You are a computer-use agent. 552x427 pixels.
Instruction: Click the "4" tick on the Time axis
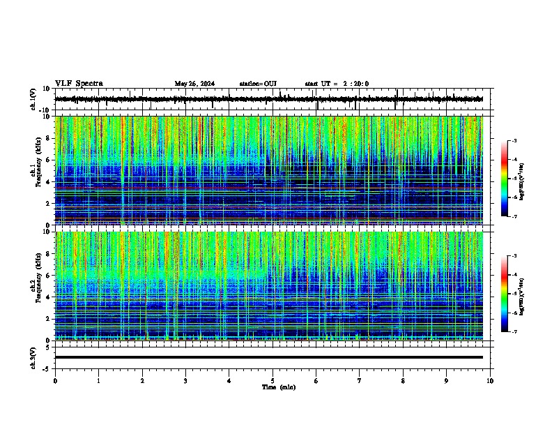pyautogui.click(x=229, y=380)
